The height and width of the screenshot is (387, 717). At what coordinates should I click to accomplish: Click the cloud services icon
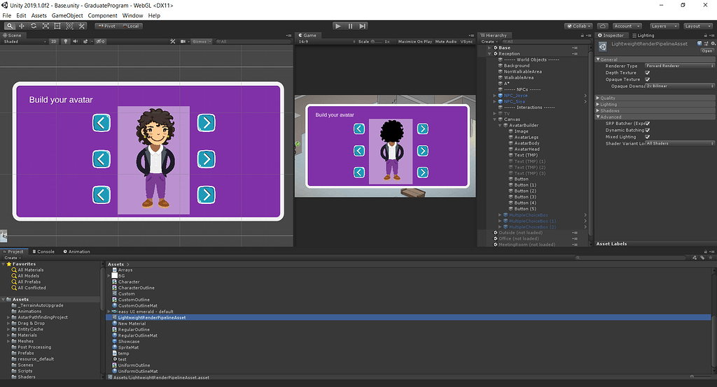[603, 26]
